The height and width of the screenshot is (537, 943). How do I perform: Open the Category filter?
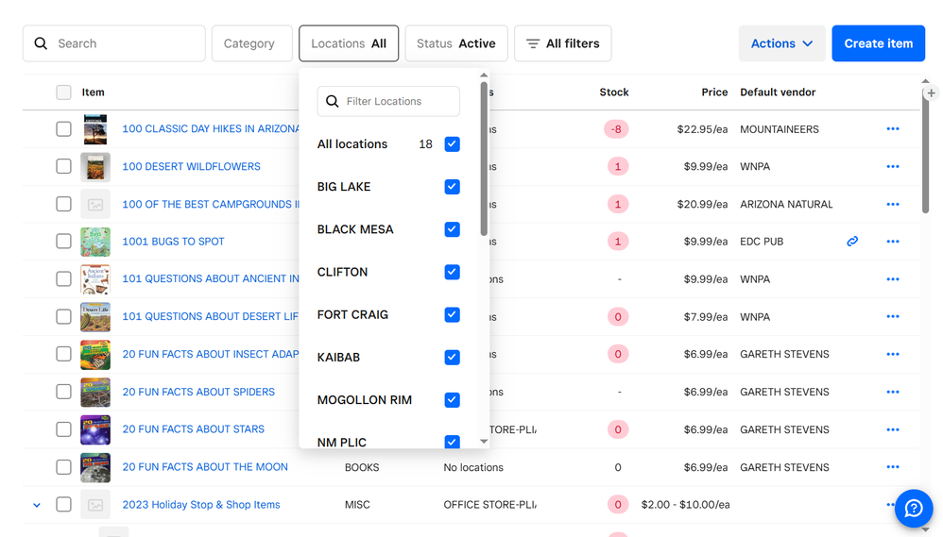pos(251,43)
